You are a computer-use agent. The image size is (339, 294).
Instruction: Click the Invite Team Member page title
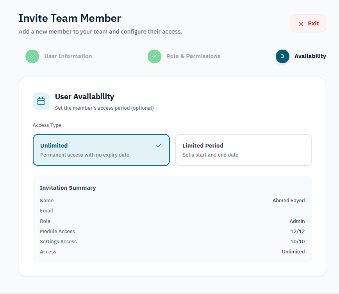70,18
